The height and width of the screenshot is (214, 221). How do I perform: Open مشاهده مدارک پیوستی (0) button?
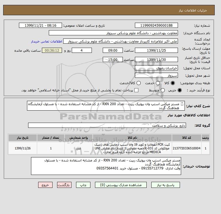tap(121, 185)
